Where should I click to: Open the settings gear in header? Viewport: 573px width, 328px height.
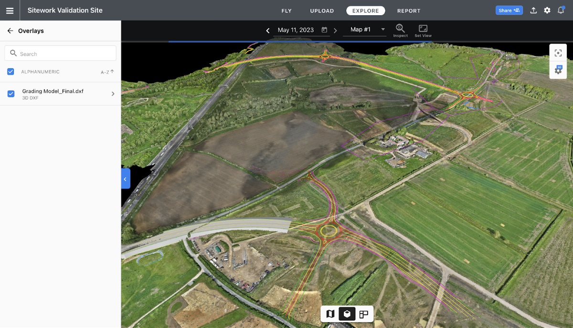(x=547, y=11)
